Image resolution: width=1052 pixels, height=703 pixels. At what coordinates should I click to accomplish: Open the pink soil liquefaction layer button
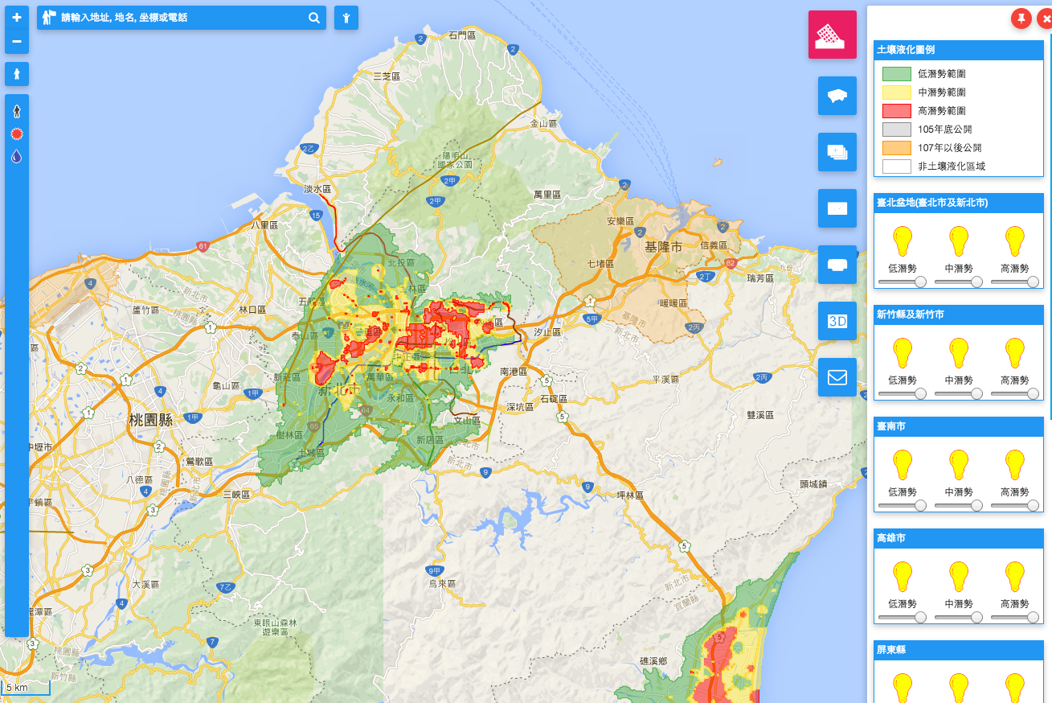(833, 35)
